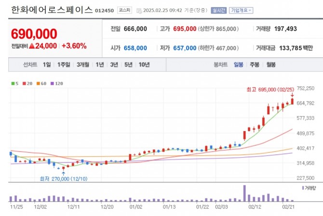Switch to 월봉 monthly candle chart
The image size is (323, 216).
(x=271, y=65)
